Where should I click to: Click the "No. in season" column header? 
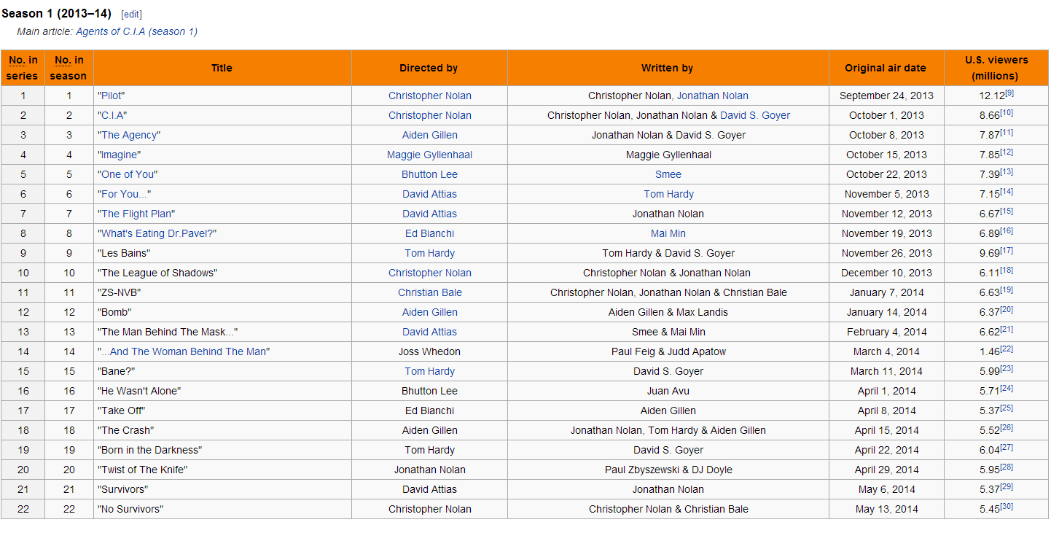(69, 68)
